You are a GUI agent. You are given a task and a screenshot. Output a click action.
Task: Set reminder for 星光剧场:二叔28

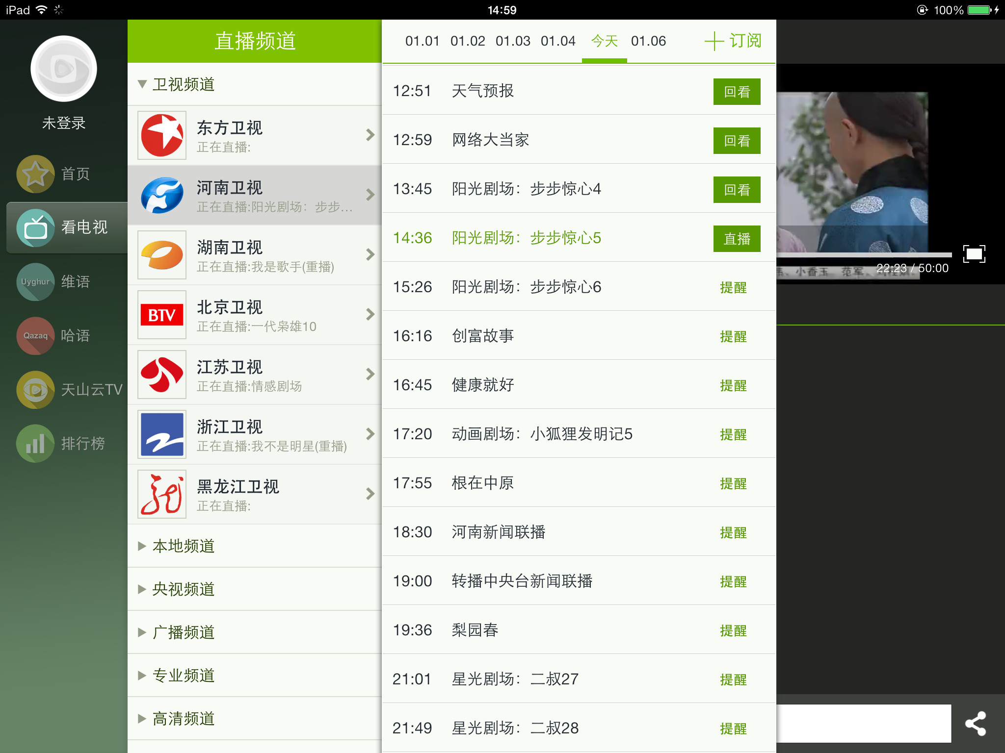(x=734, y=729)
